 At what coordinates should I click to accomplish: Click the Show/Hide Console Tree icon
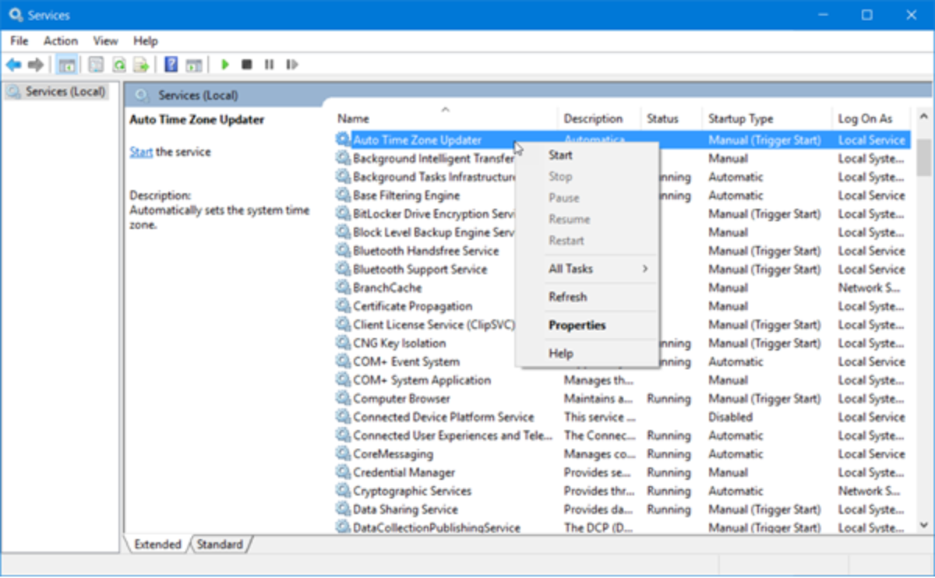[67, 65]
